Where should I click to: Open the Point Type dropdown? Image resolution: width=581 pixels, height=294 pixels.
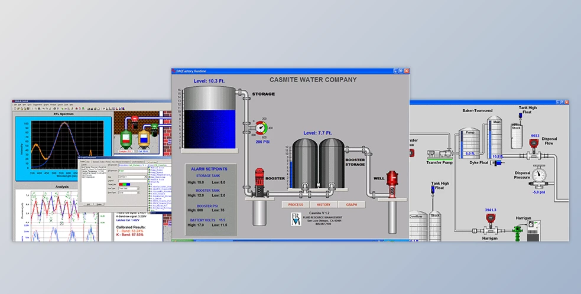pyautogui.click(x=129, y=192)
